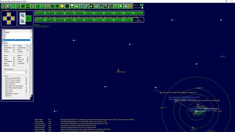Viewport: 235px width, 132px height.
Task: Toggle Centre on Selected Objects option
Action: (x=26, y=78)
